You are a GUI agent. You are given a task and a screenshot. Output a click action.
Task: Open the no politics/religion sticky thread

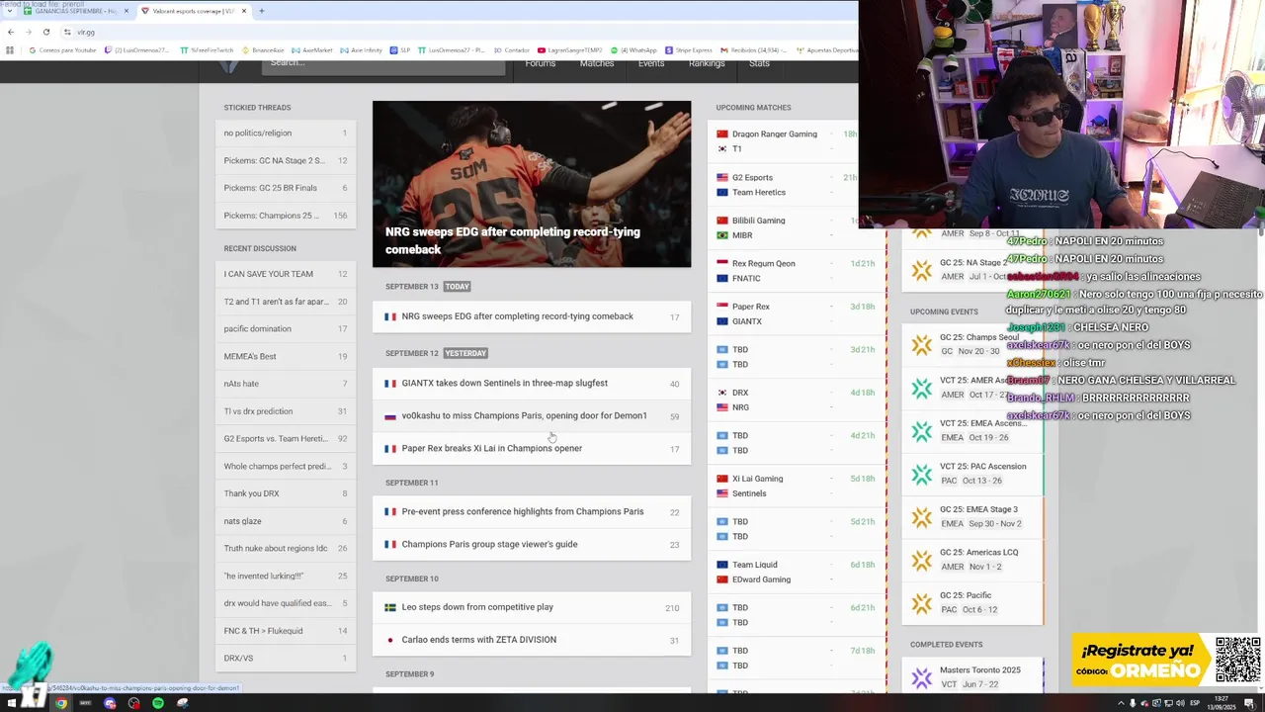(286, 133)
